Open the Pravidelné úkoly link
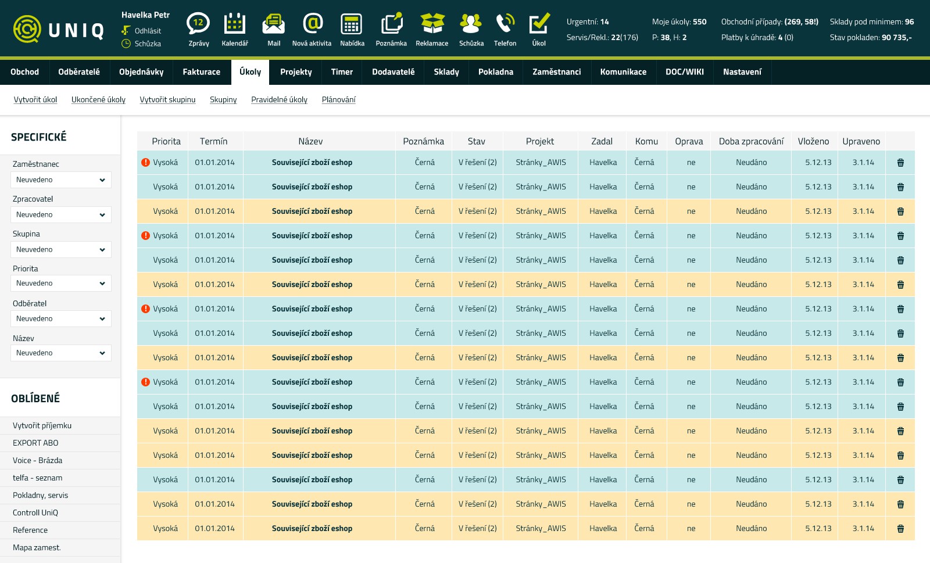 coord(279,100)
